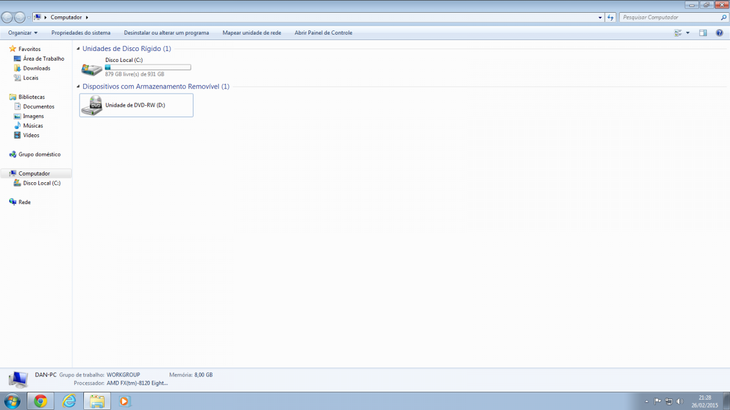Refresh the Computador view

pyautogui.click(x=611, y=18)
